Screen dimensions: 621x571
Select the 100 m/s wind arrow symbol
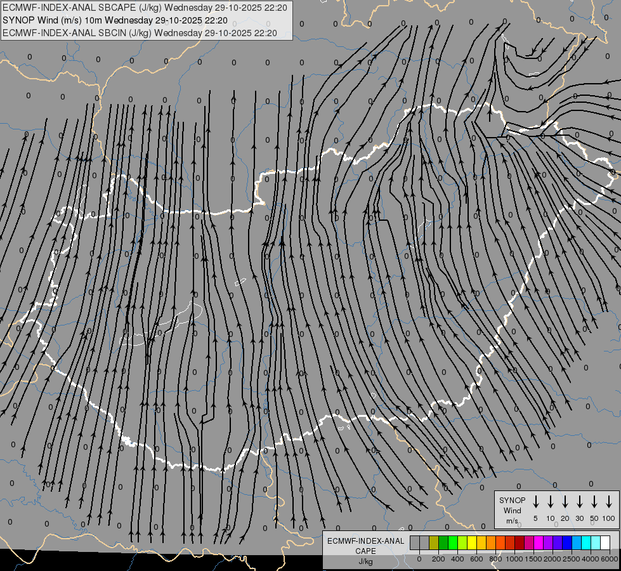[609, 502]
